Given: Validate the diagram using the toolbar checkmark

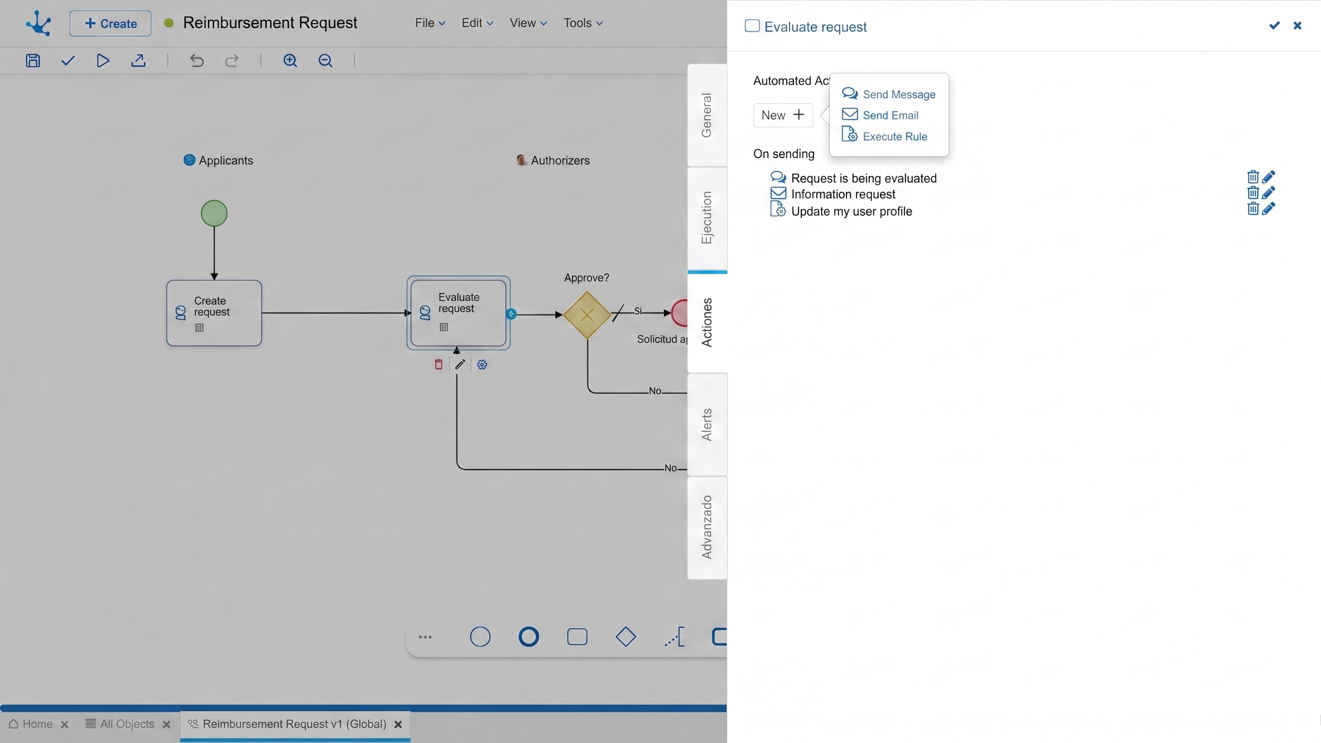Looking at the screenshot, I should point(68,60).
